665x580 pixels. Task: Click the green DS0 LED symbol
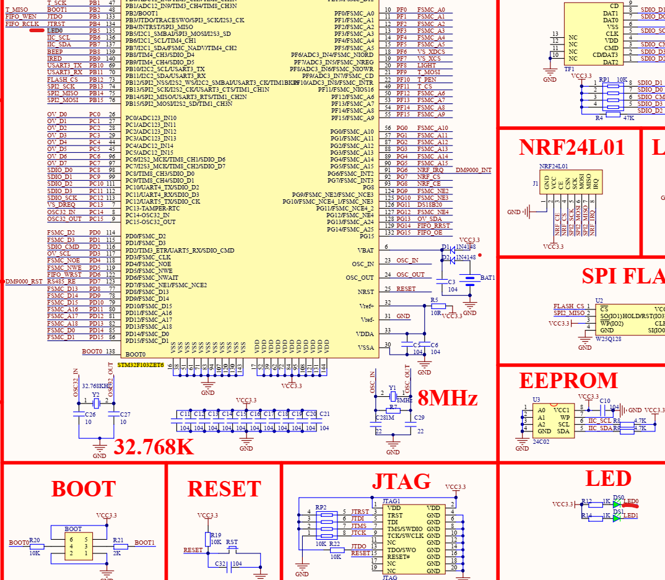[x=617, y=504]
